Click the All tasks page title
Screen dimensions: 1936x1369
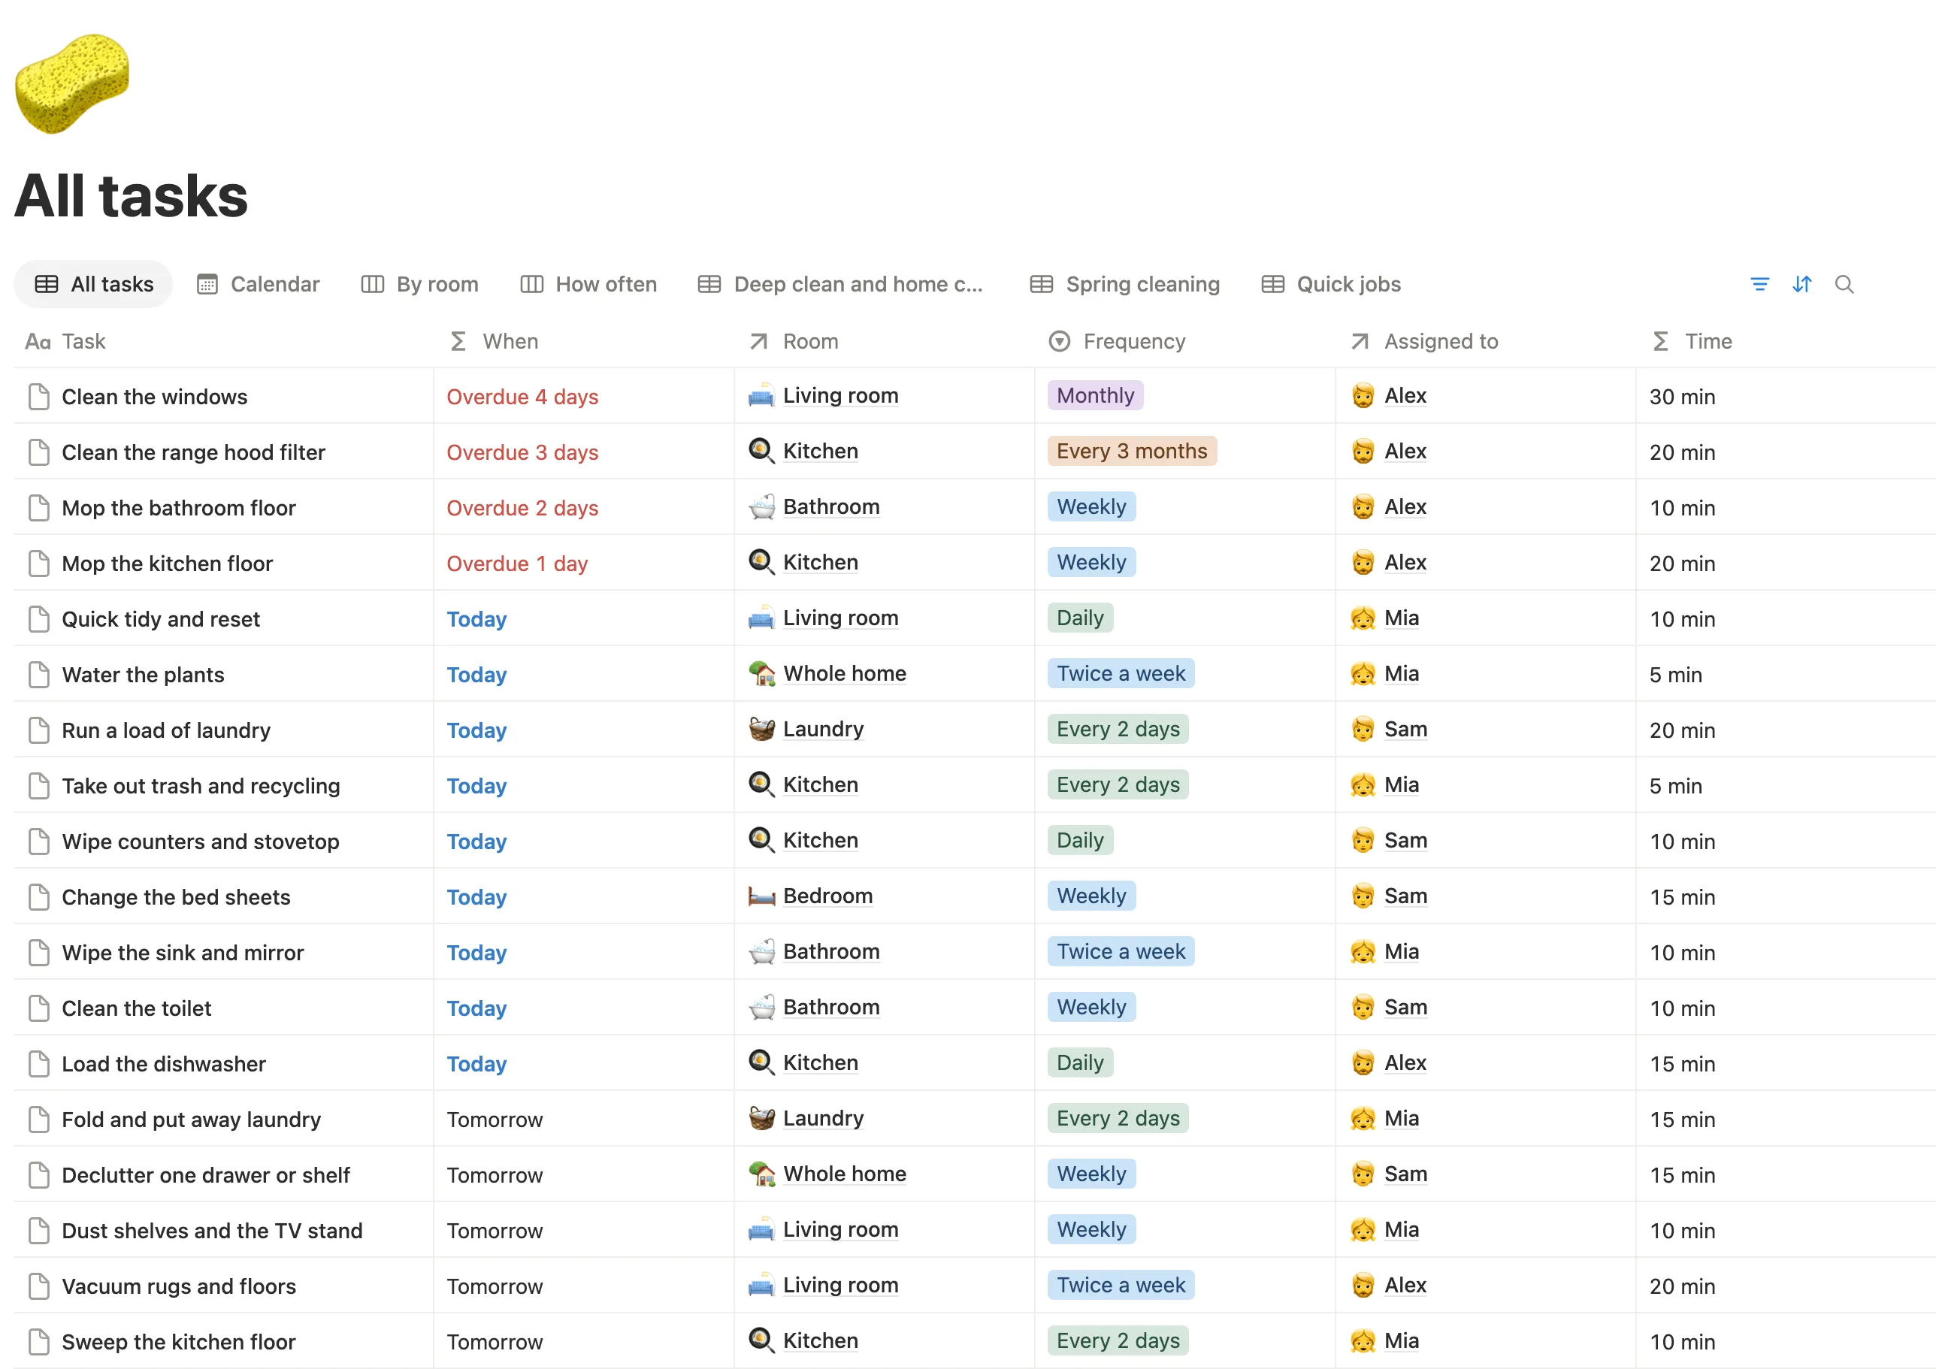click(131, 195)
